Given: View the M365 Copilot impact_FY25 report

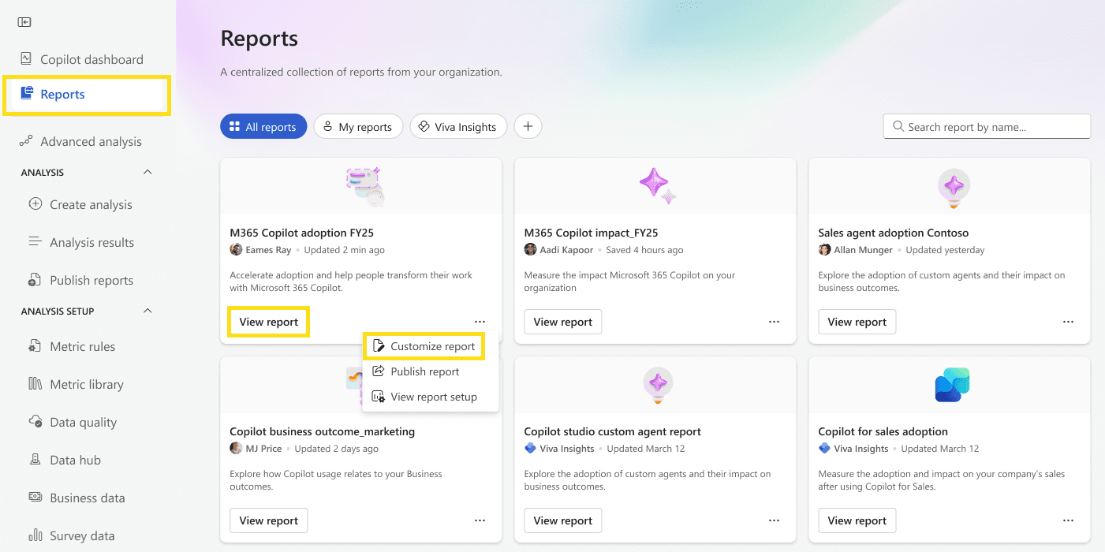Looking at the screenshot, I should 563,322.
